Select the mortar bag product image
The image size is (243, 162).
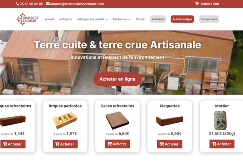(220, 120)
